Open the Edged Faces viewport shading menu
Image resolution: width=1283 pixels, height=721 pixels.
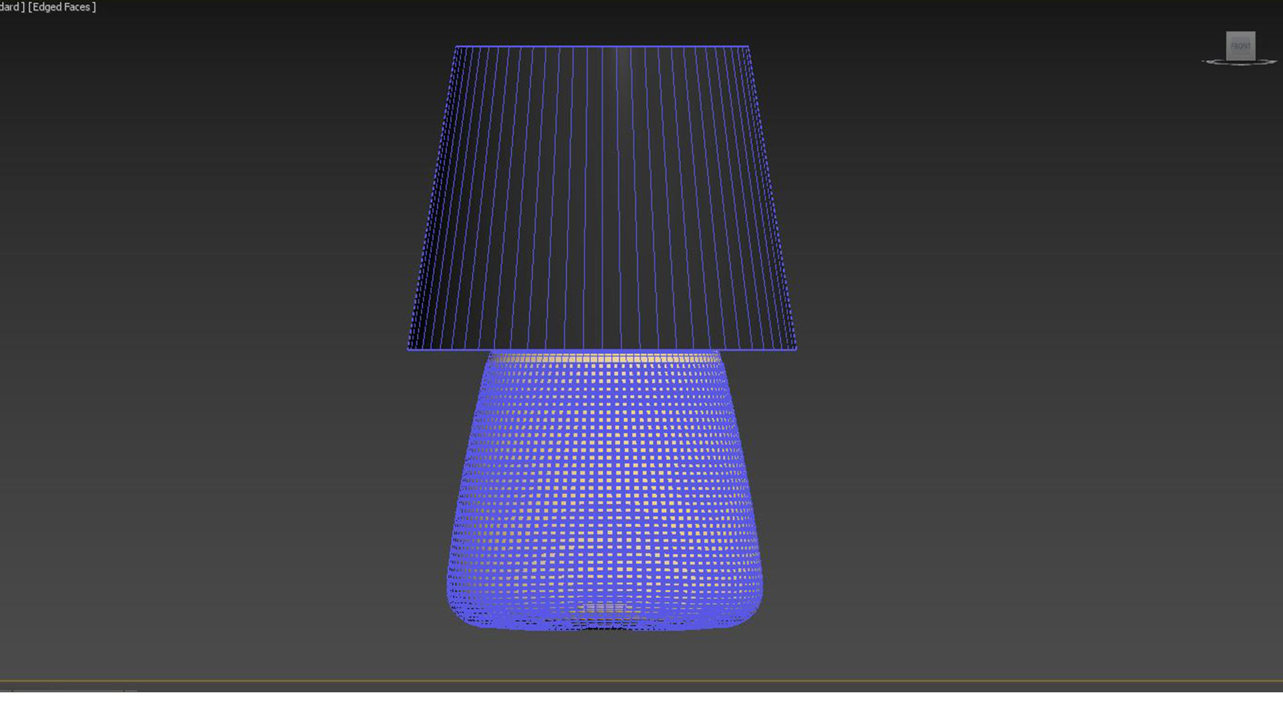coord(61,7)
